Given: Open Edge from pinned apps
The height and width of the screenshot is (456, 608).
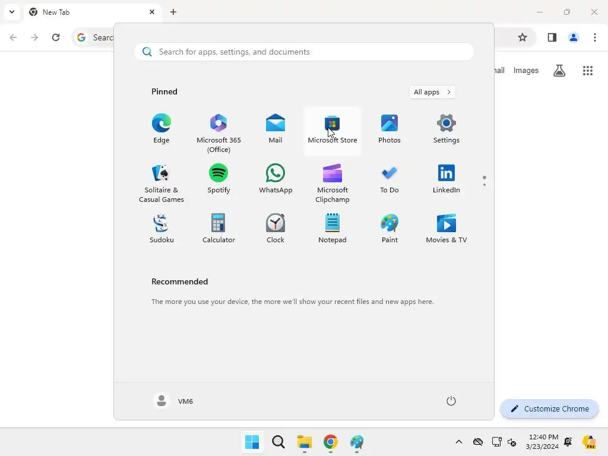Looking at the screenshot, I should [x=161, y=129].
